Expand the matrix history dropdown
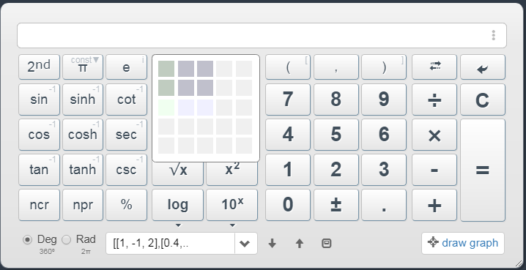This screenshot has width=526, height=270. (245, 243)
